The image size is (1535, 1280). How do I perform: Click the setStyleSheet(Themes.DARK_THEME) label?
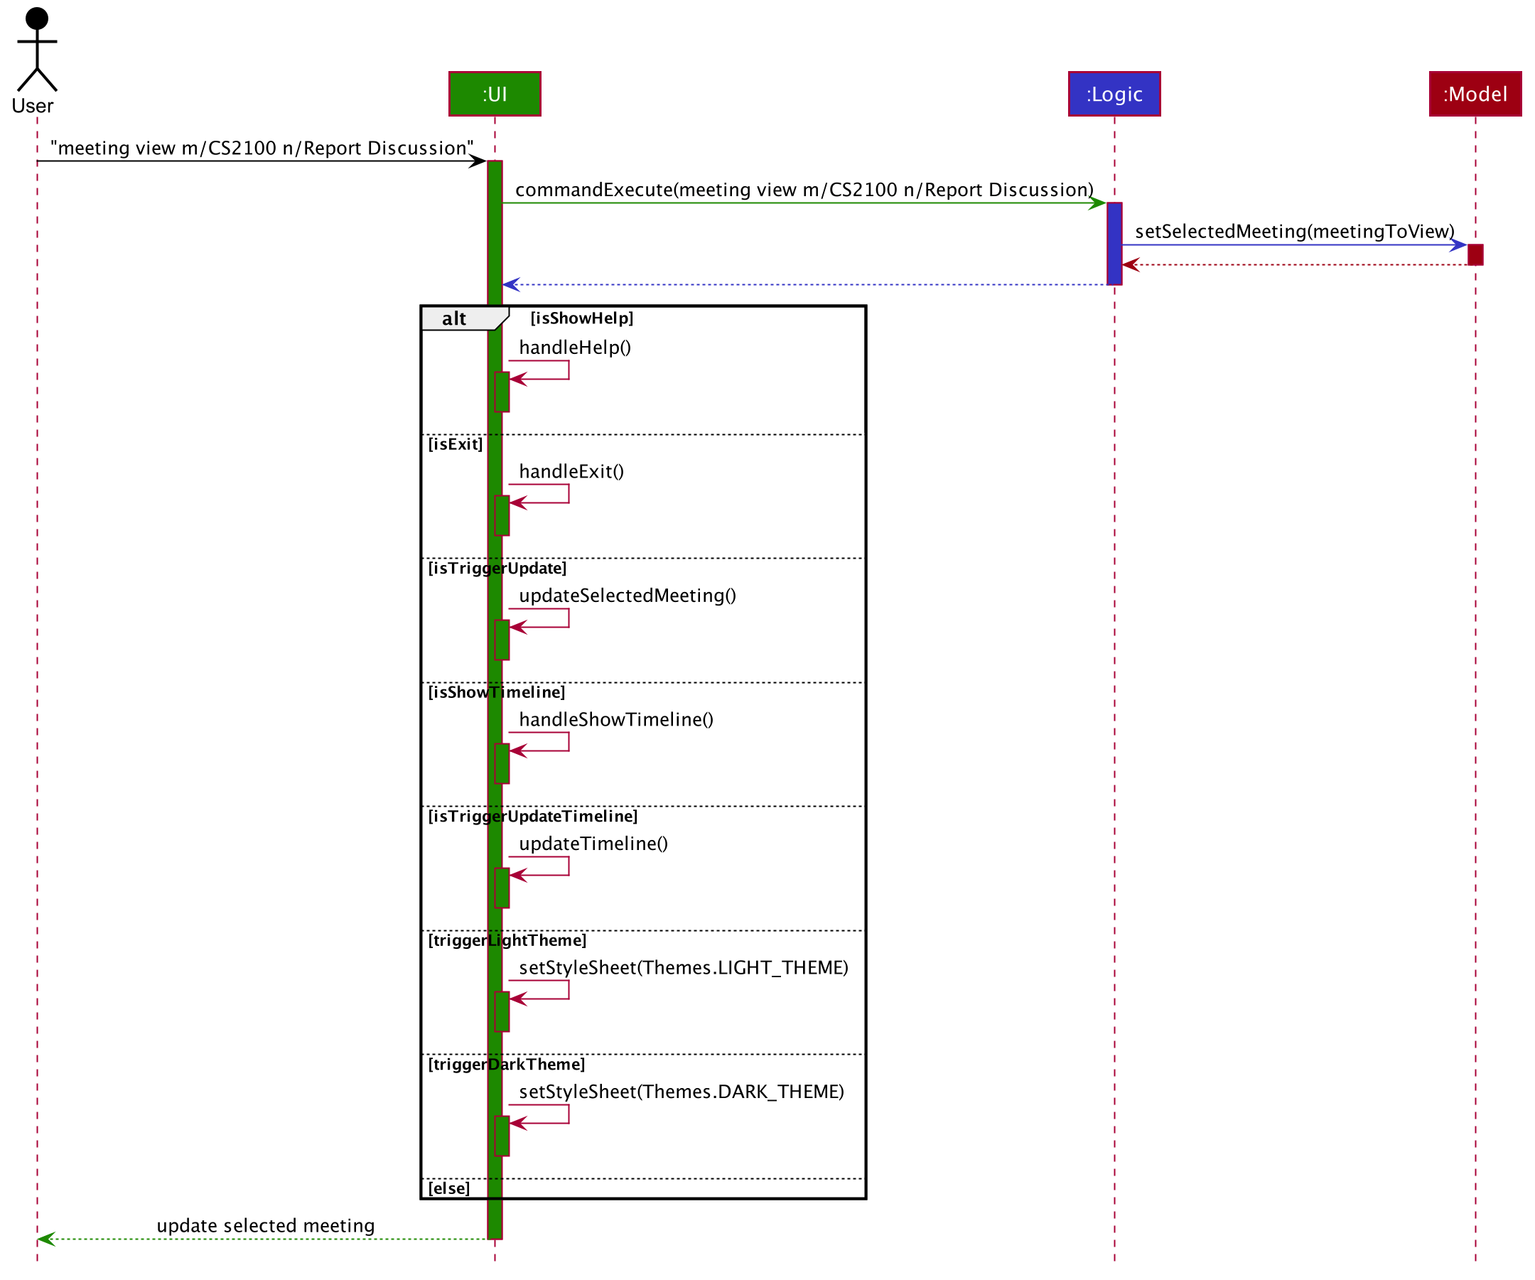682,1092
